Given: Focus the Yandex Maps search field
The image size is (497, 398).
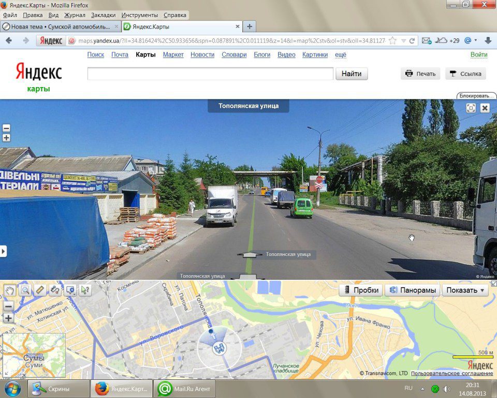Looking at the screenshot, I should (210, 74).
